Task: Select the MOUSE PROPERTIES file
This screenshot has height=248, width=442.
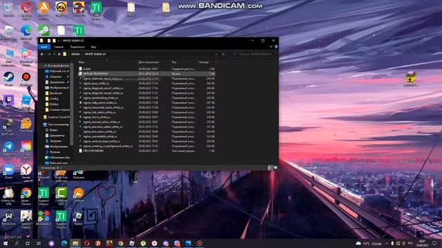Action: (146, 74)
